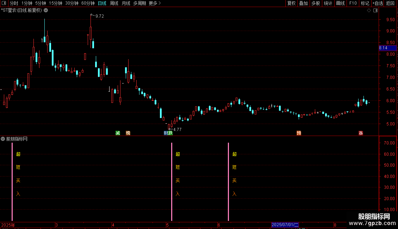Open F10 company info

coord(353,3)
